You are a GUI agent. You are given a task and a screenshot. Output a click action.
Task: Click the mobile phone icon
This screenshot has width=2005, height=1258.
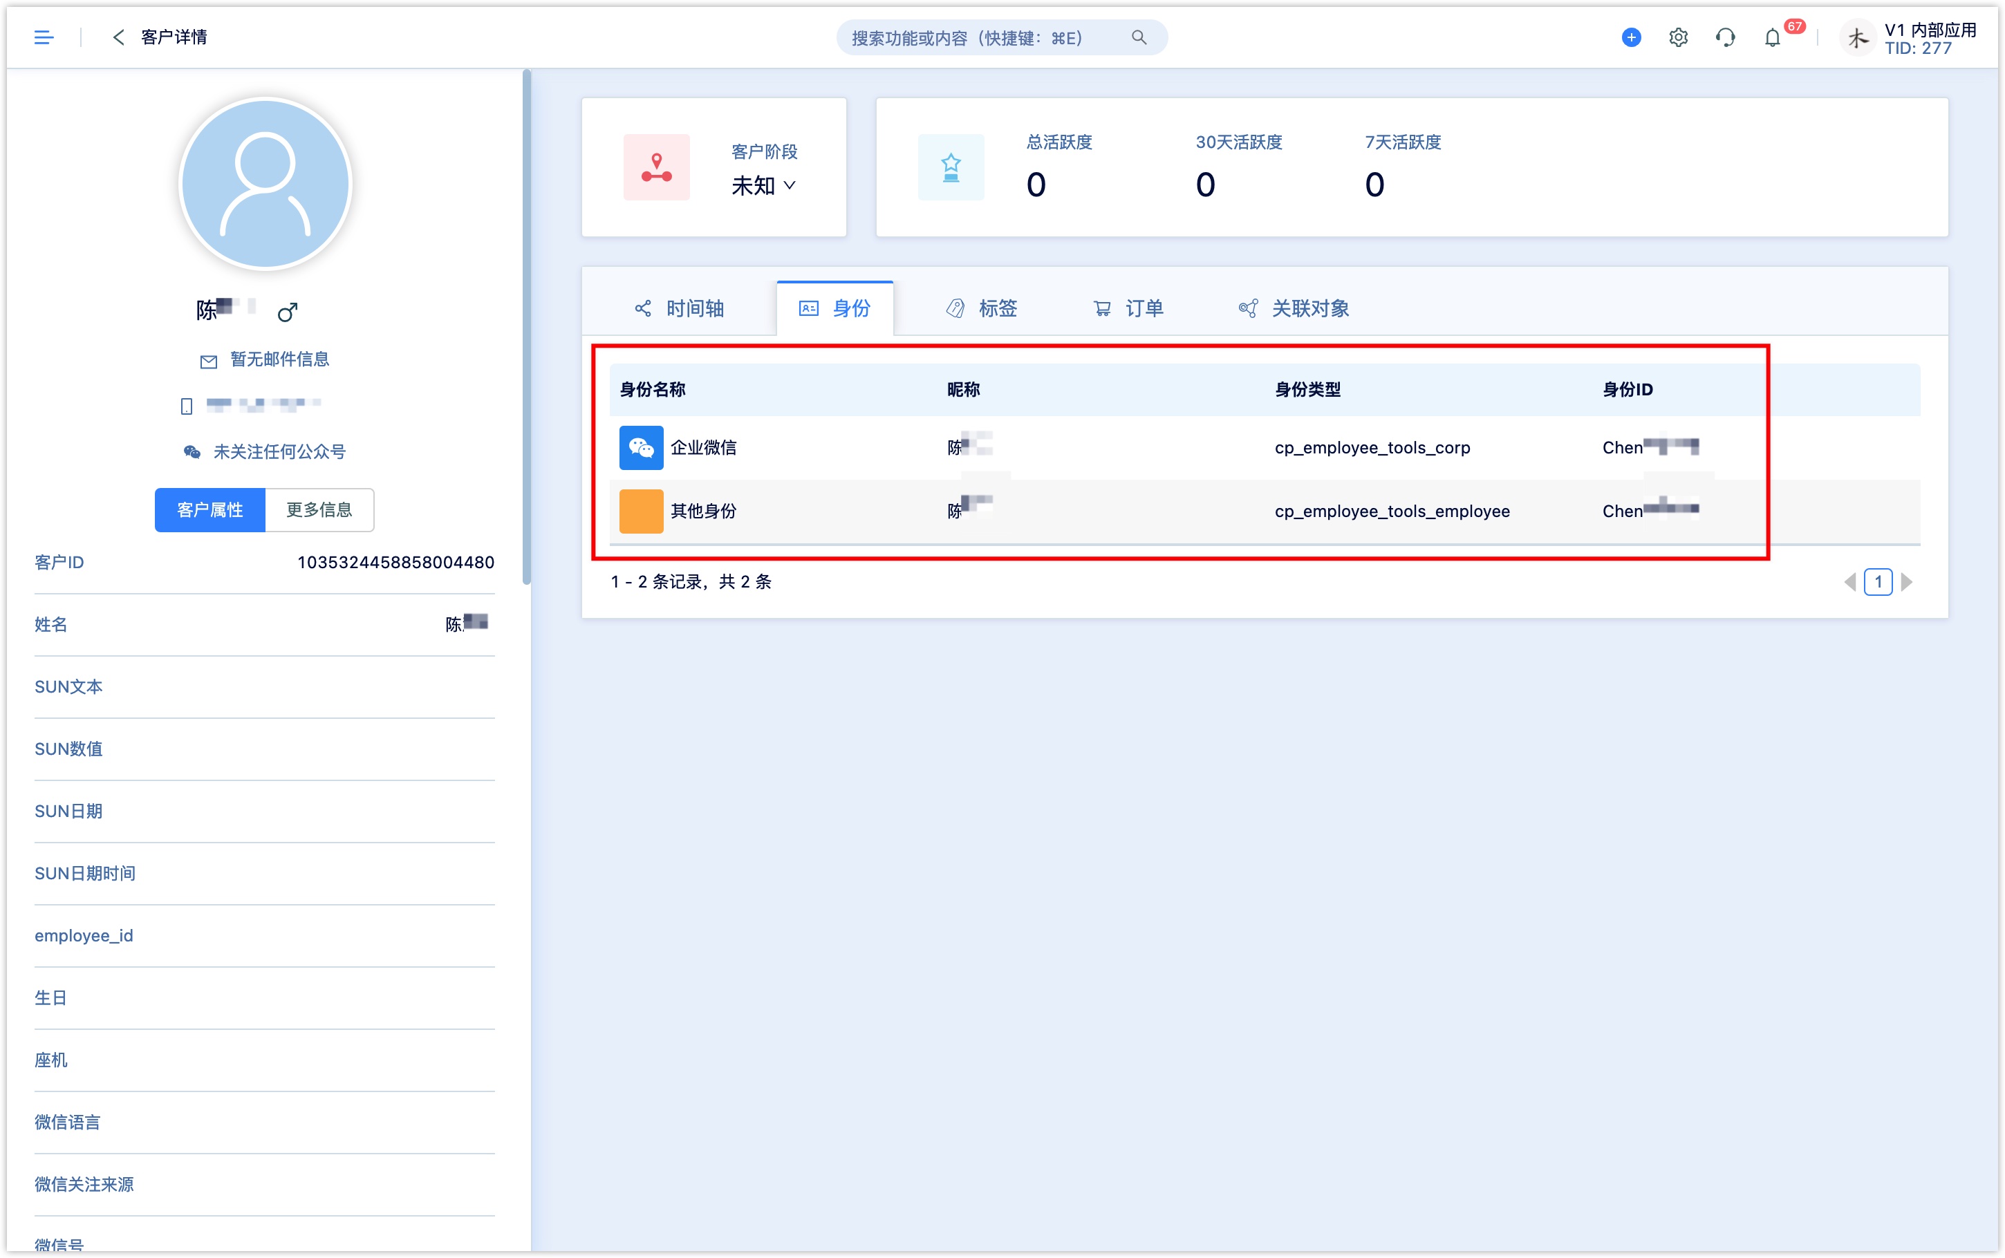tap(187, 406)
